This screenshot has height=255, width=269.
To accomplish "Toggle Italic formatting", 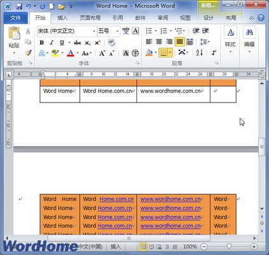I will [52, 43].
